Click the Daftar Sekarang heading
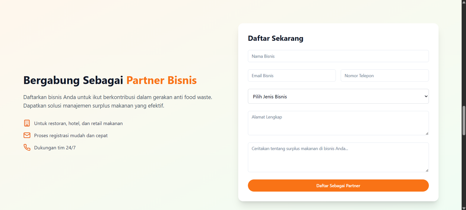 click(276, 38)
